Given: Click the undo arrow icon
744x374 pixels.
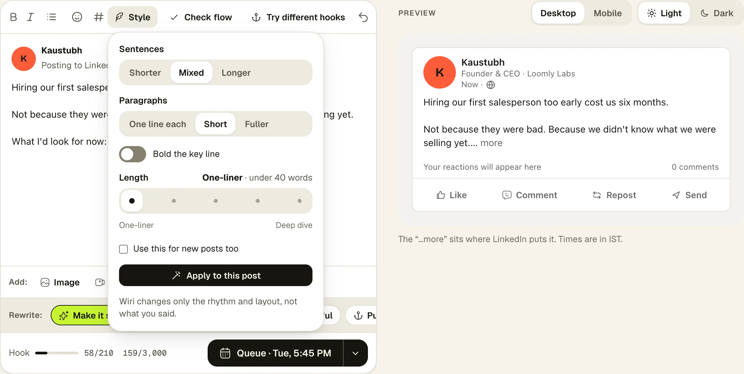Looking at the screenshot, I should [x=363, y=17].
